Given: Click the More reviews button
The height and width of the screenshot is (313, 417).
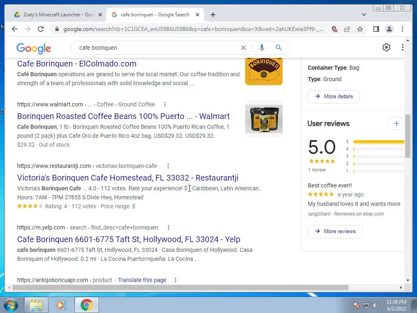Looking at the screenshot, I should 335,231.
